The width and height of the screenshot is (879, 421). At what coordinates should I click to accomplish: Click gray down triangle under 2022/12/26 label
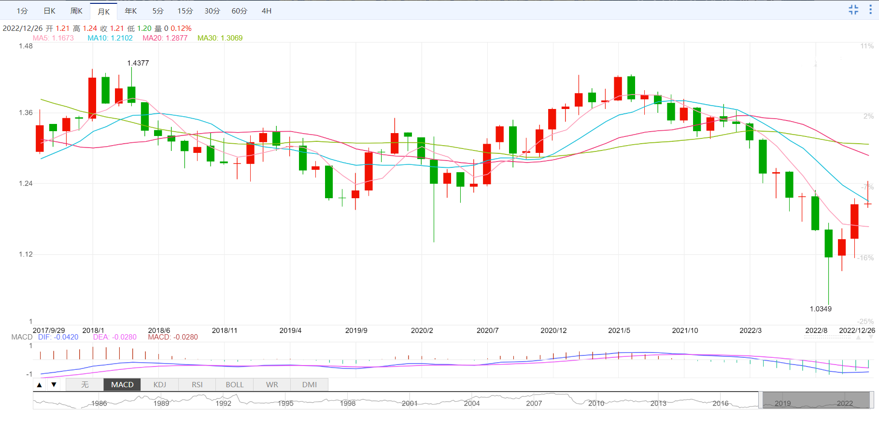(871, 338)
